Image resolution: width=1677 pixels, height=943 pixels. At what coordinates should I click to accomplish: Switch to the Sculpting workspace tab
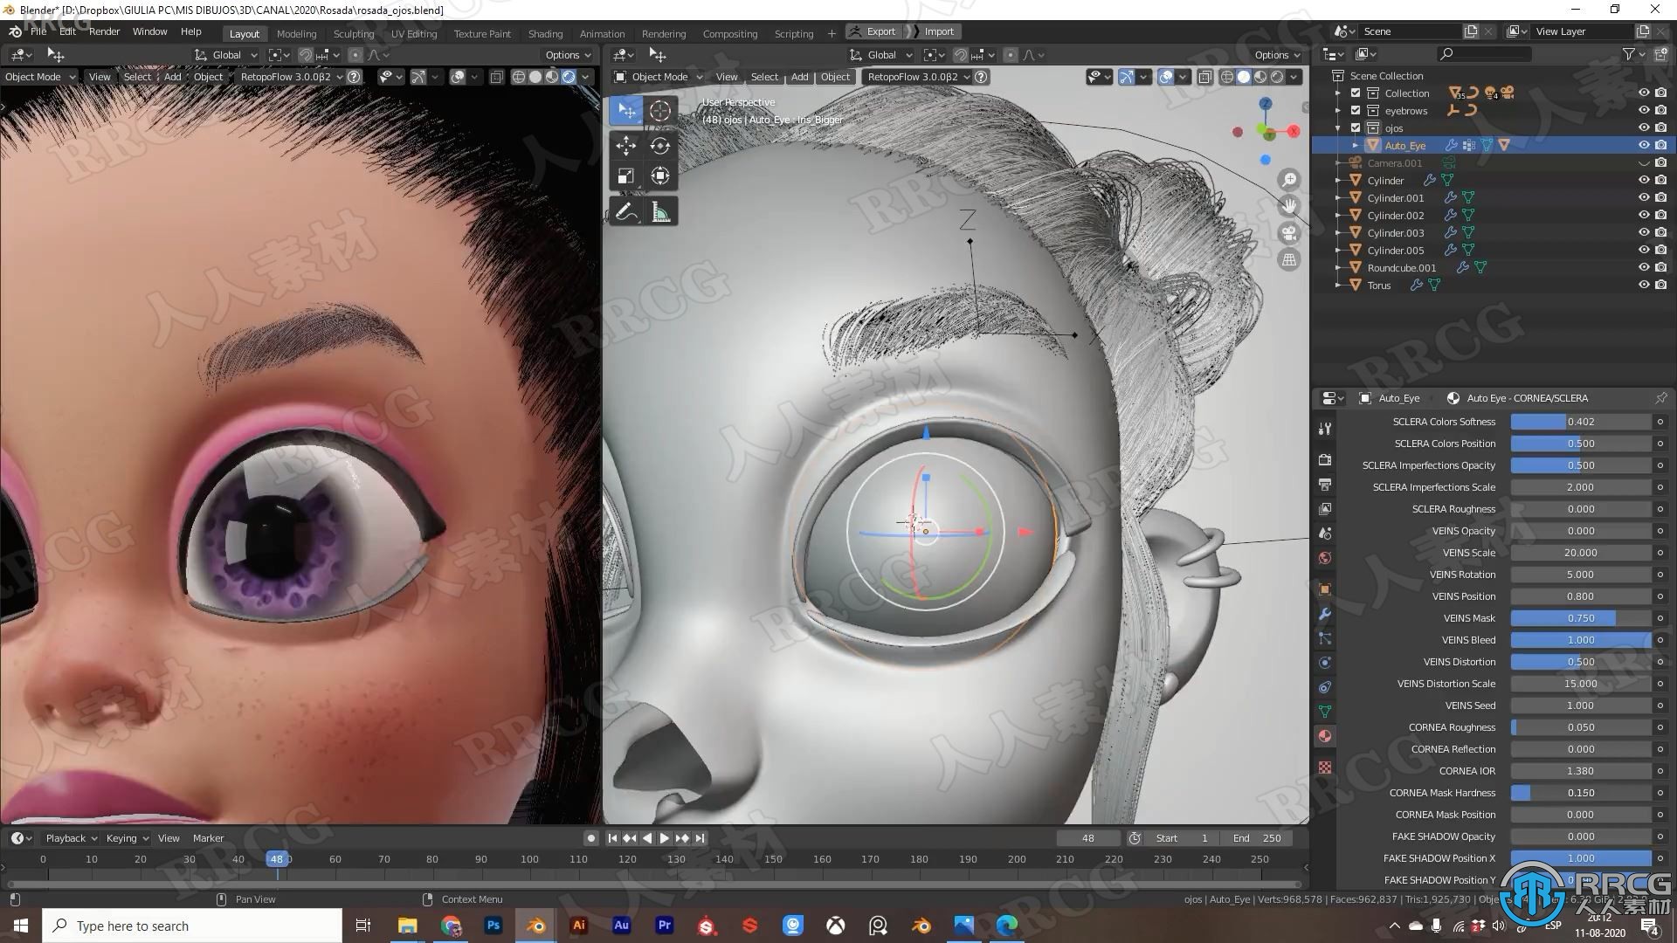(353, 33)
